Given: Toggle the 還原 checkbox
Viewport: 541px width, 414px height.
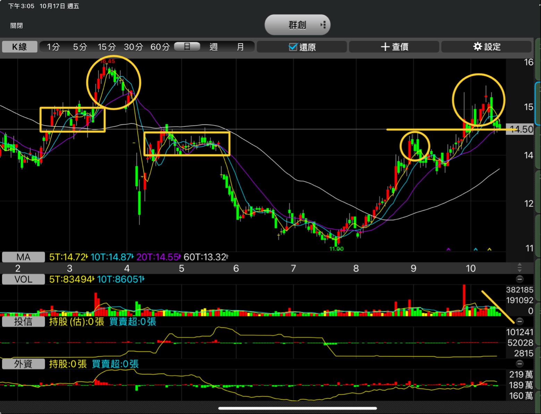Looking at the screenshot, I should [x=293, y=47].
